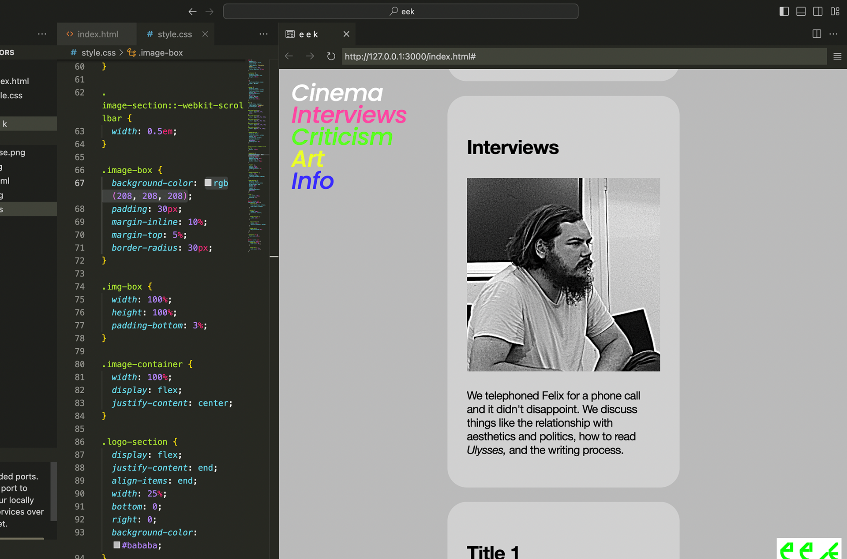This screenshot has width=847, height=559.
Task: Split the preview editor to the right
Action: click(817, 34)
